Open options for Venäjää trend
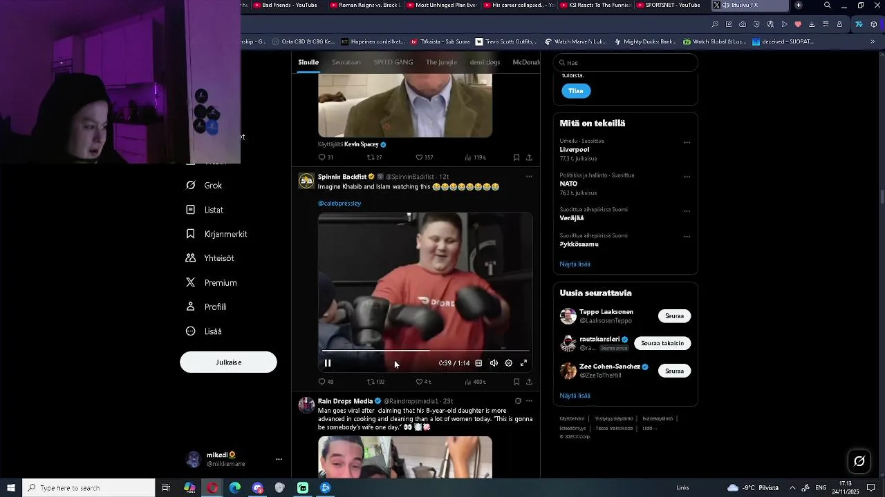The height and width of the screenshot is (497, 885). click(x=687, y=211)
